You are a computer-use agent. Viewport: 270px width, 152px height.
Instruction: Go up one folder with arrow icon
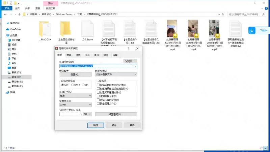[x=19, y=14]
